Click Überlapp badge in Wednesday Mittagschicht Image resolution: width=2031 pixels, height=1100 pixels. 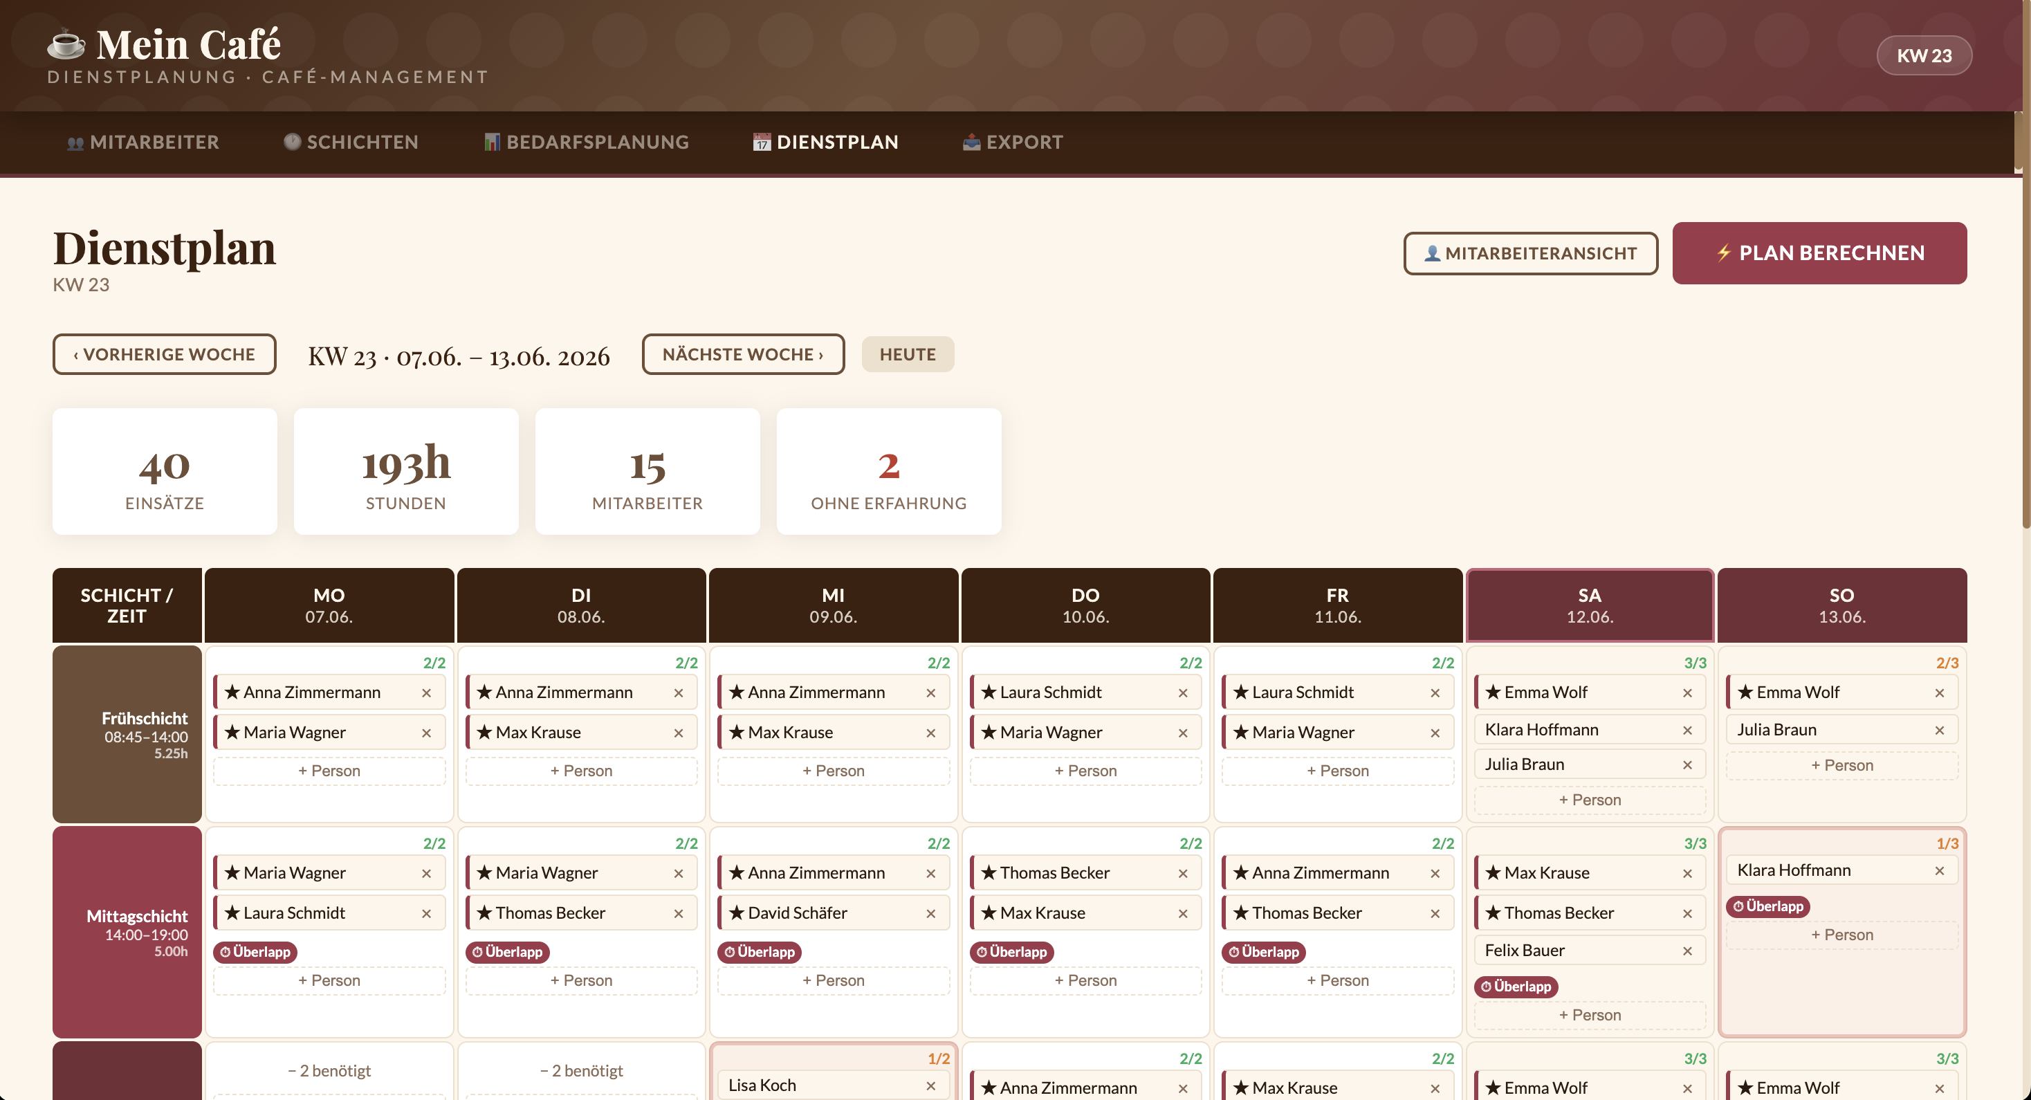click(x=760, y=952)
